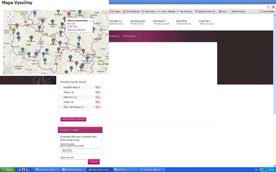Click the blue M marker at Třebíč
This screenshot has width=276, height=172.
(70, 58)
